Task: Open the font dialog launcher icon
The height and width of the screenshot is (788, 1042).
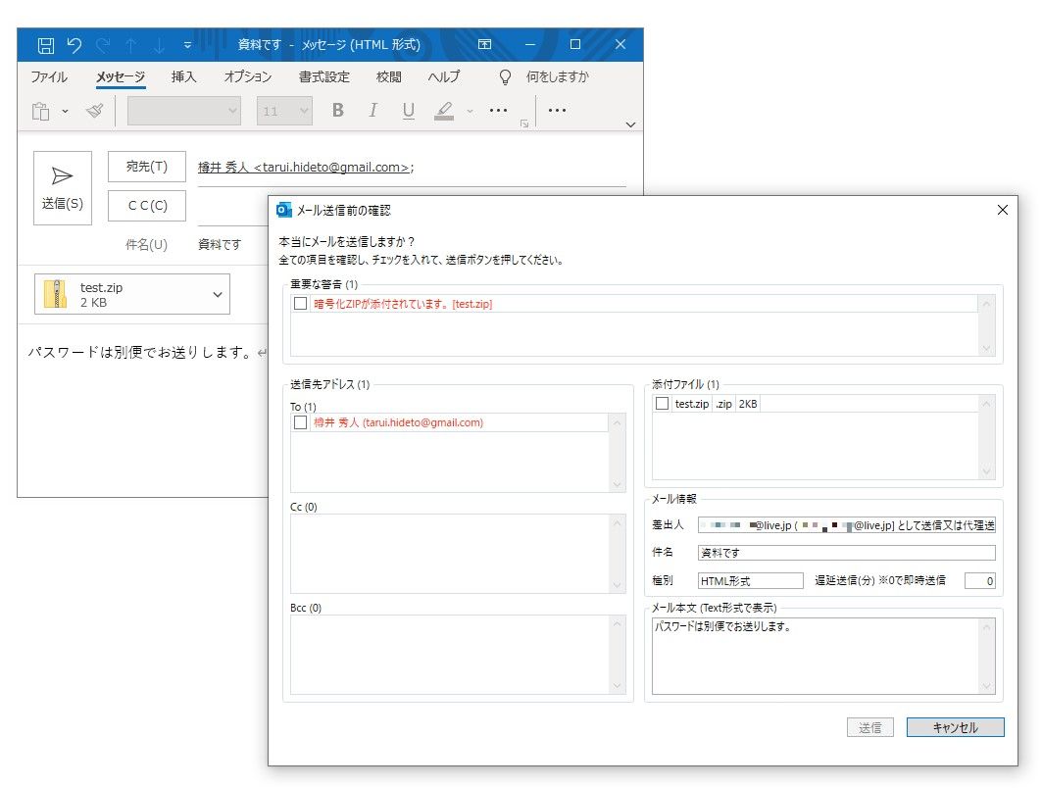Action: (524, 123)
